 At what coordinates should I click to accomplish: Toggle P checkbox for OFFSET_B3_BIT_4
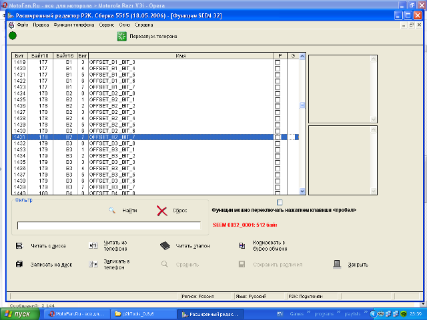pyautogui.click(x=278, y=169)
